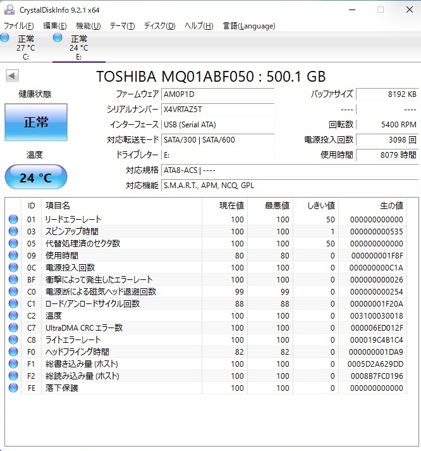Click the 生の値 column header

pyautogui.click(x=390, y=206)
